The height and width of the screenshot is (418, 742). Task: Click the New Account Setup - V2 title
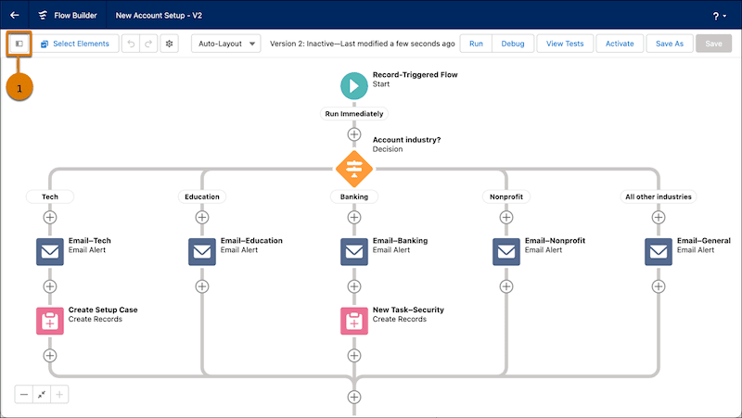[159, 16]
